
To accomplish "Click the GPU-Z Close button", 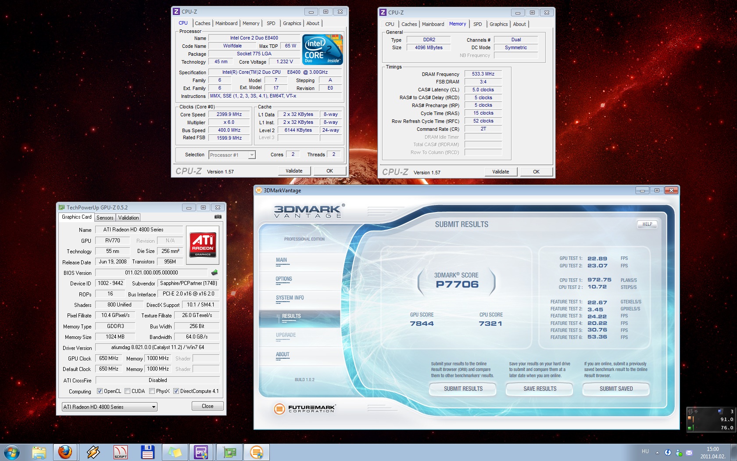I will (208, 406).
